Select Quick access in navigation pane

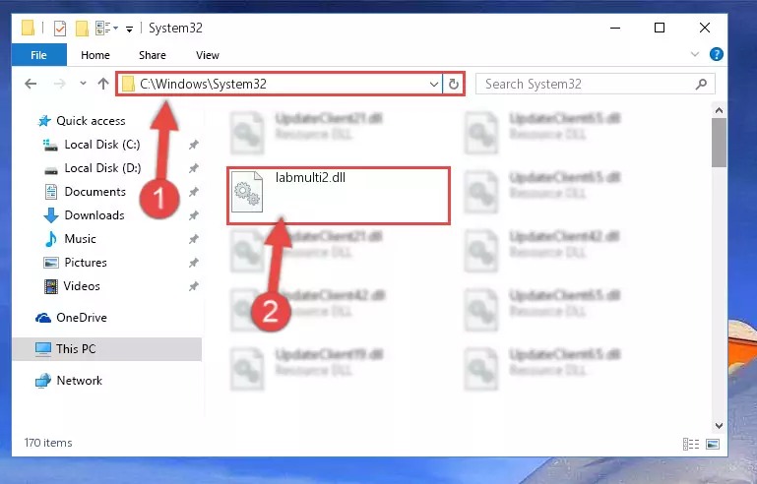91,121
